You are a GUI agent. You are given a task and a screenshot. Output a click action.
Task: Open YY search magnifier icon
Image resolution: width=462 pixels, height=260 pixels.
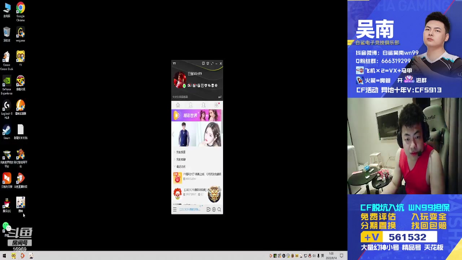(219, 209)
